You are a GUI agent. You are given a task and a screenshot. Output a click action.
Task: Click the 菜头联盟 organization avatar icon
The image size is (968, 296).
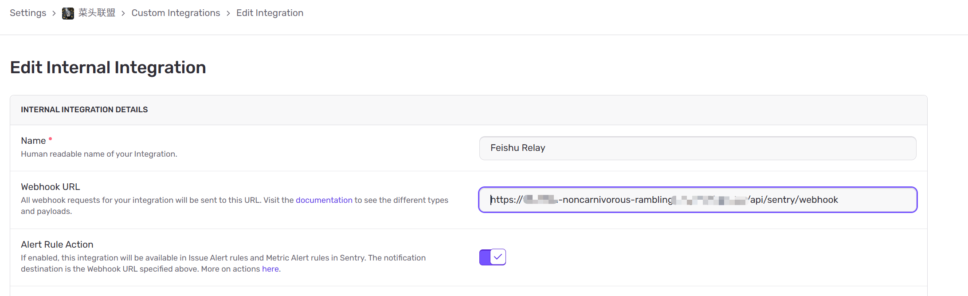point(68,13)
